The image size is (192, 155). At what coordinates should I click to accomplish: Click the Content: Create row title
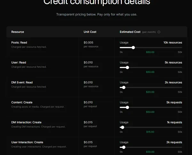22,102
